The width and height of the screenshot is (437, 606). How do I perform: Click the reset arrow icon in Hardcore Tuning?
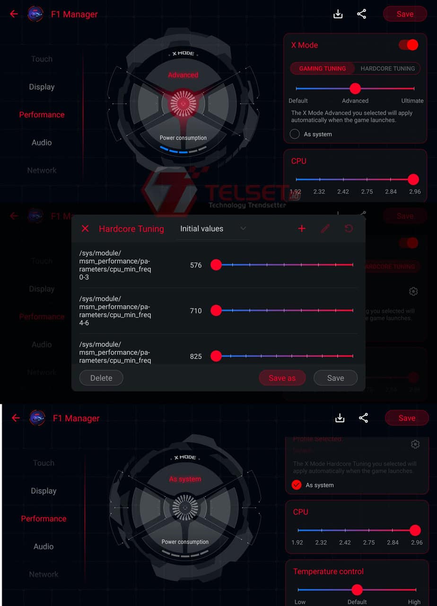pos(349,229)
